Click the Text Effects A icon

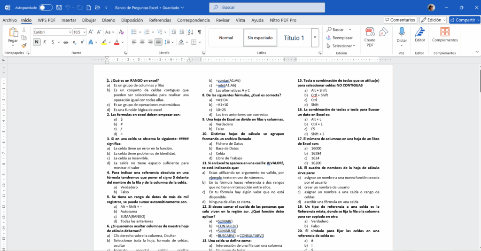(91, 42)
